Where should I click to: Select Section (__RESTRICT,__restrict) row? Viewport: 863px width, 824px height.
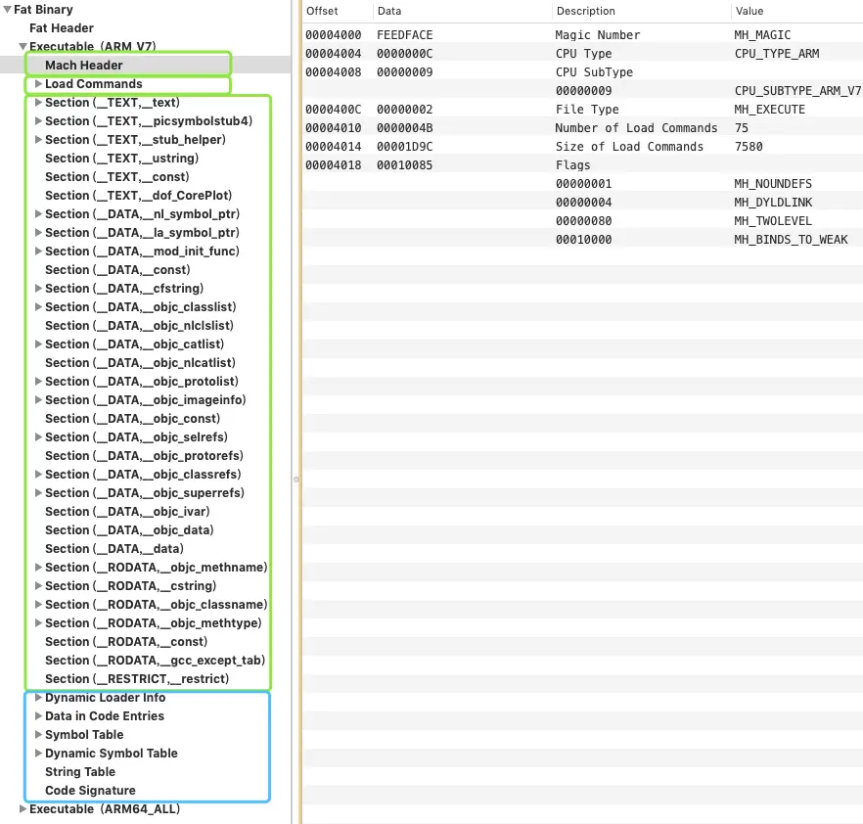click(x=137, y=679)
